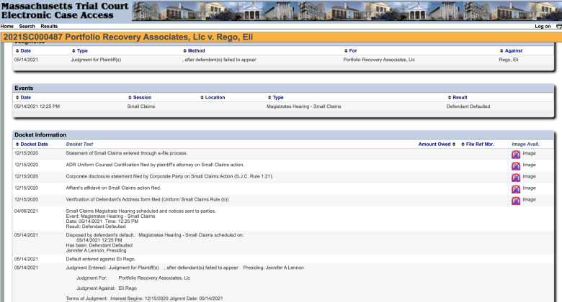
Task: Click Image label for Corporate disclosure statement row
Action: pos(529,176)
